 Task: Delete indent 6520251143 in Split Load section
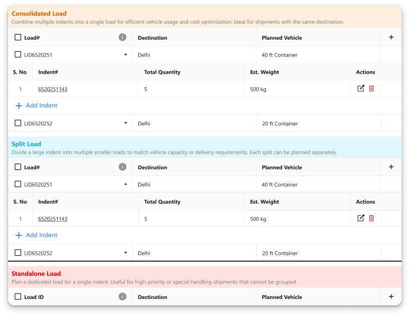[x=371, y=218]
